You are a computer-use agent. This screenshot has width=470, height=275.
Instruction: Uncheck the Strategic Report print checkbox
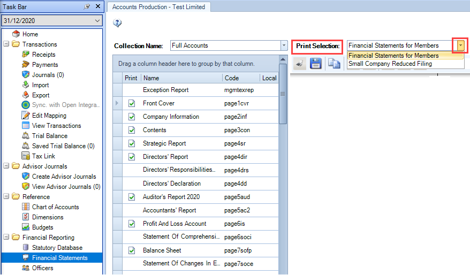click(x=132, y=143)
